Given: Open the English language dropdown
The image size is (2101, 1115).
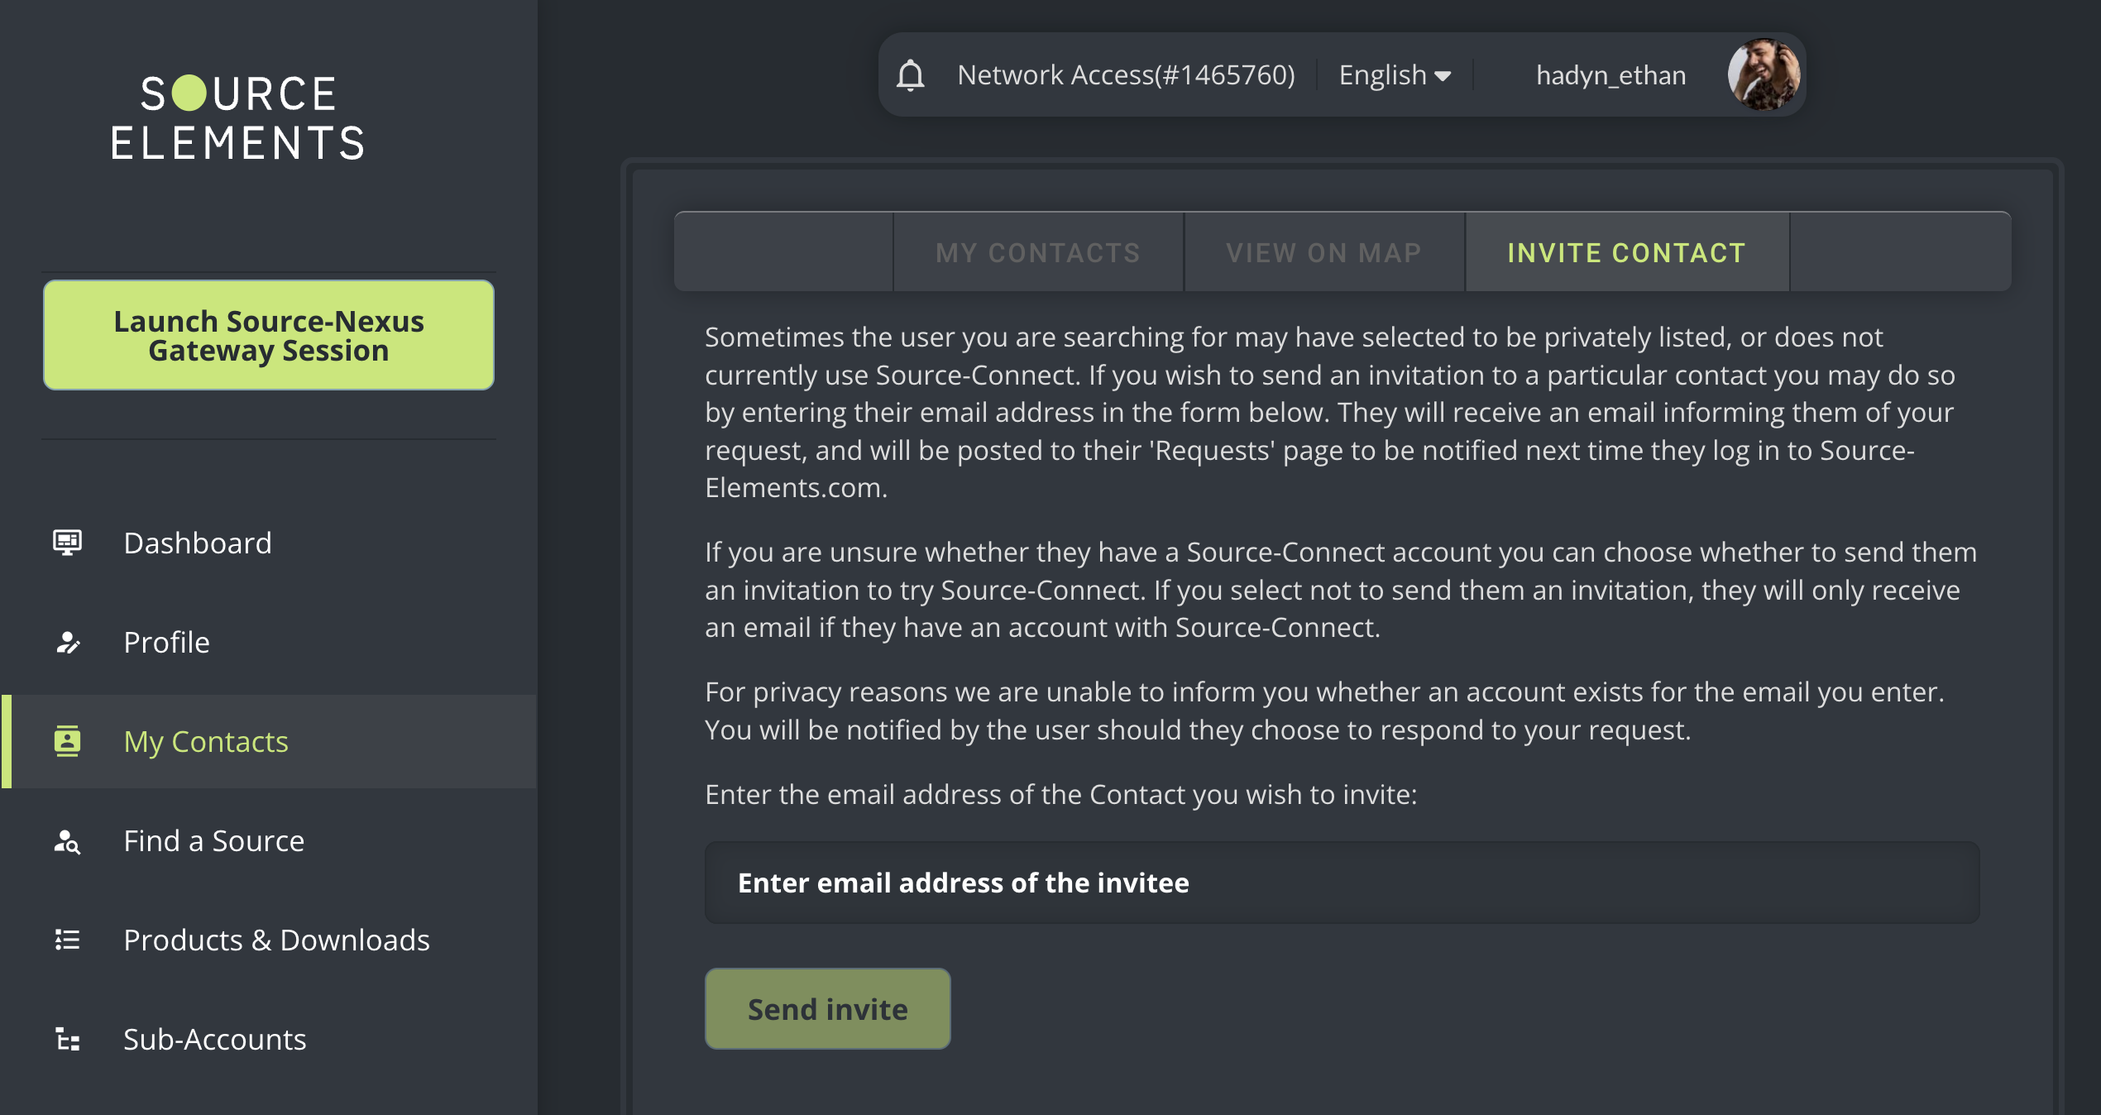Looking at the screenshot, I should coord(1395,75).
